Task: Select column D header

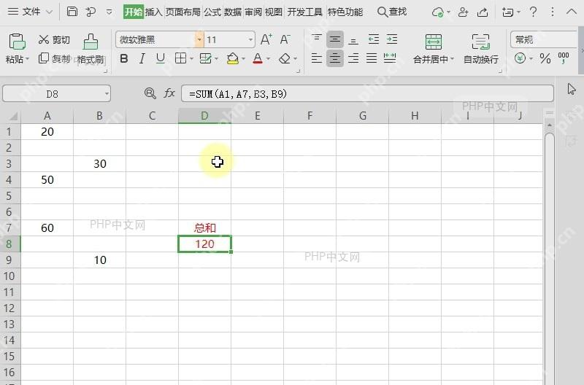Action: point(204,116)
